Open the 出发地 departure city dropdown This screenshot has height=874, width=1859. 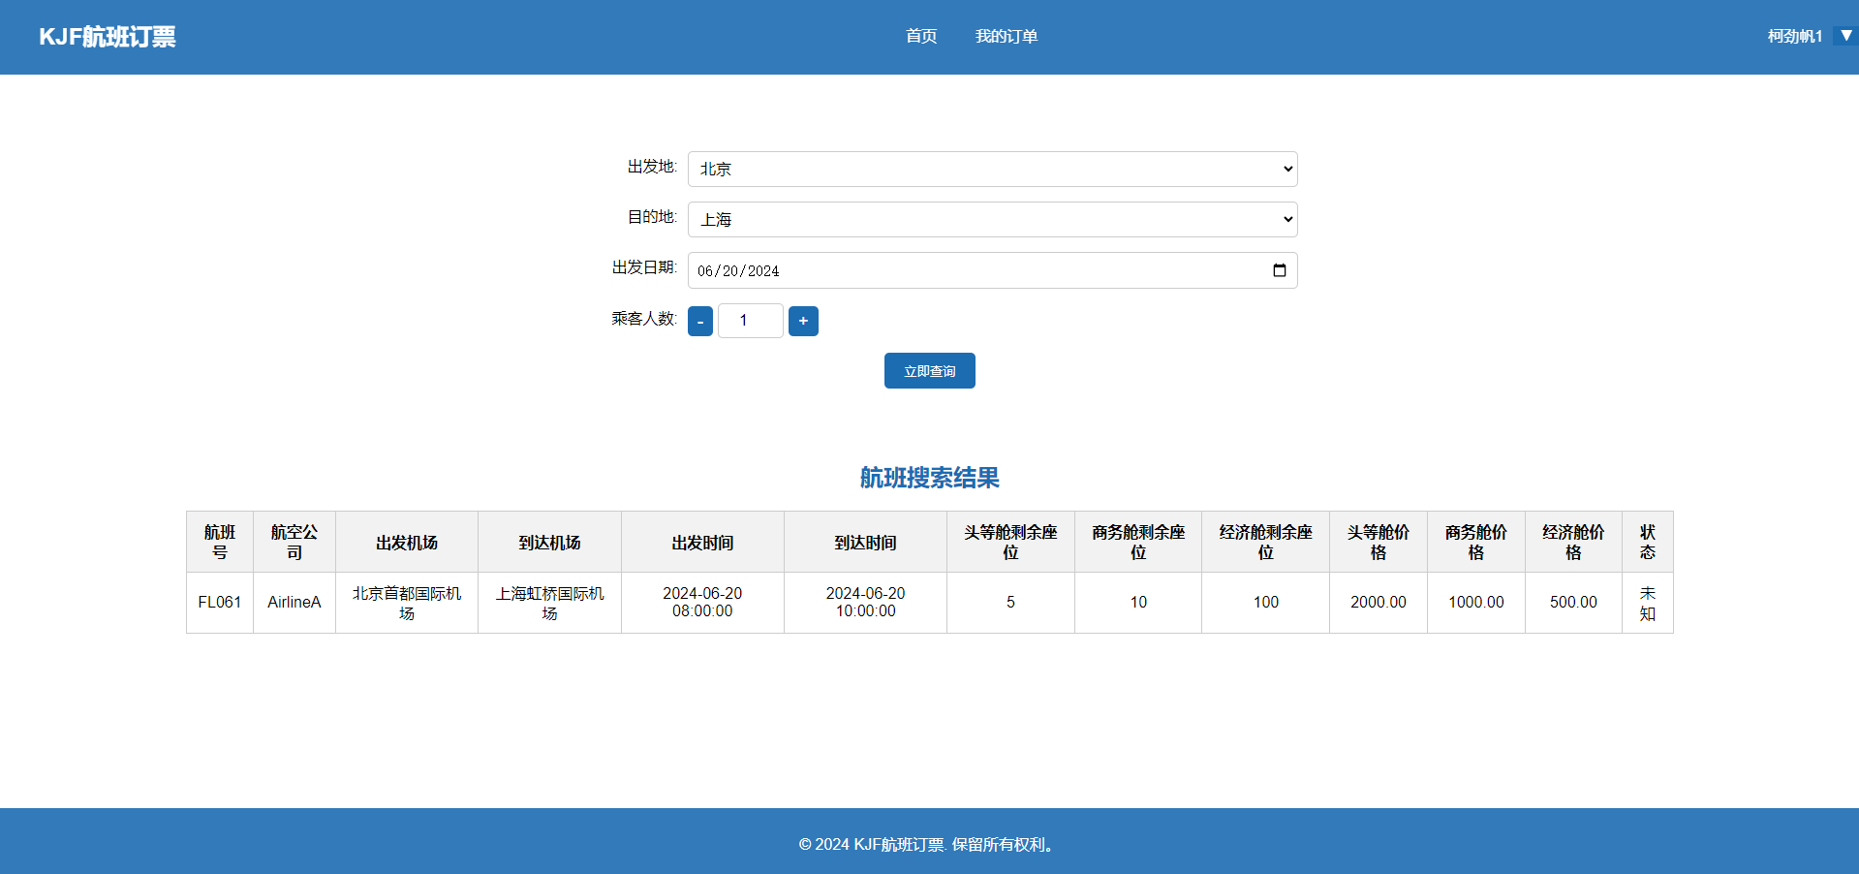[992, 169]
